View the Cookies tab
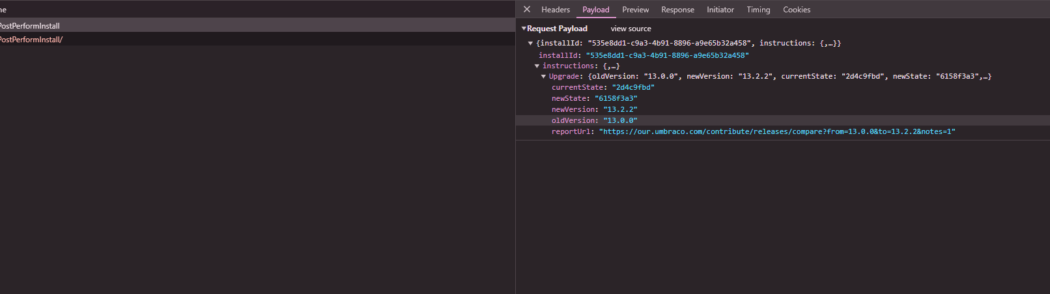The image size is (1050, 294). pos(797,10)
